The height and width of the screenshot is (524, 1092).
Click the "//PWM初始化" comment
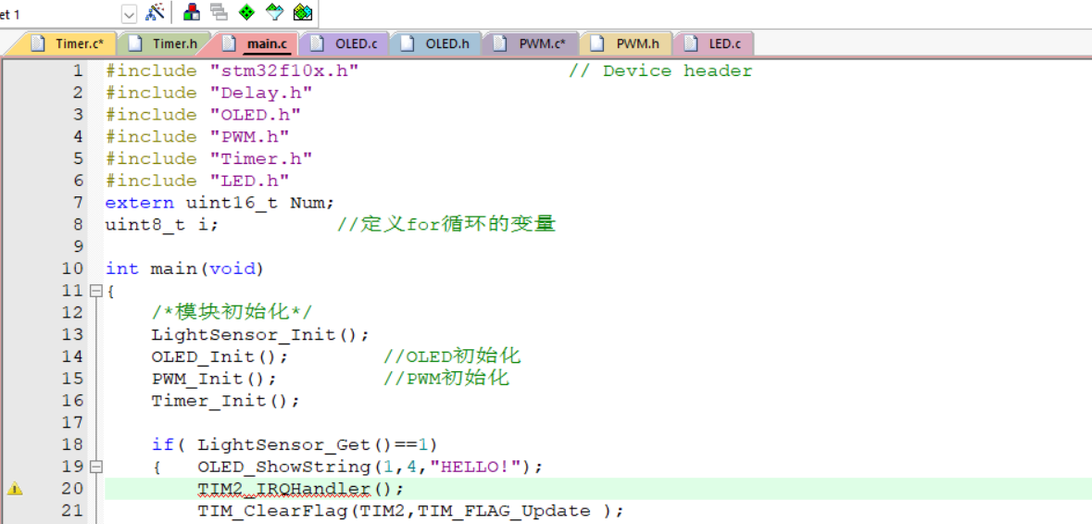(x=446, y=379)
